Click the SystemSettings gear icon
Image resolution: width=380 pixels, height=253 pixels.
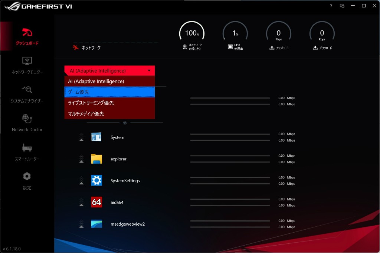point(96,180)
